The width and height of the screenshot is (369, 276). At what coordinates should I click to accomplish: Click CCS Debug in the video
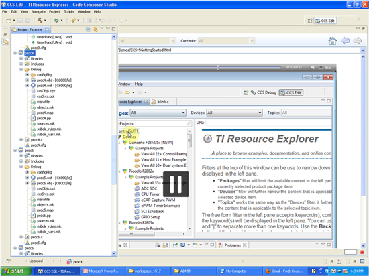[264, 92]
